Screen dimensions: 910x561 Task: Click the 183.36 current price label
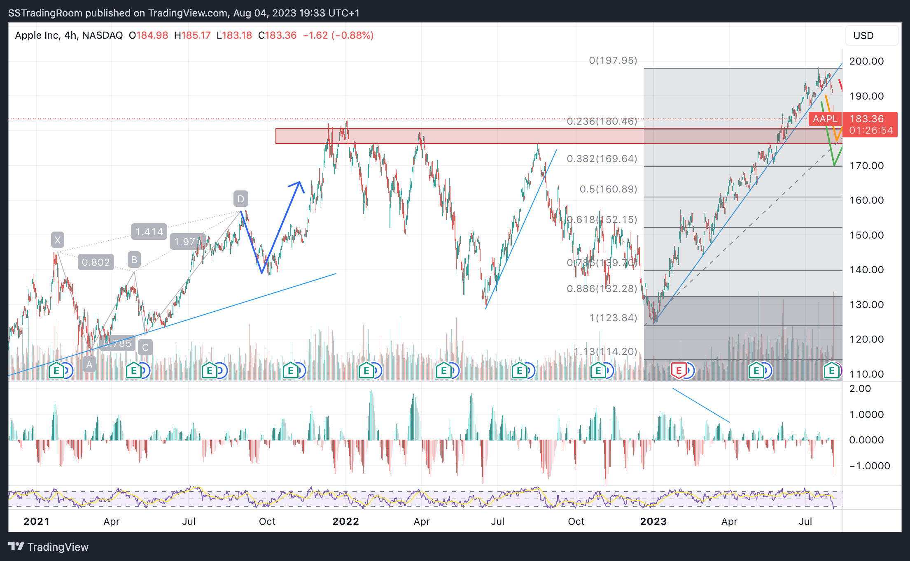pos(867,119)
